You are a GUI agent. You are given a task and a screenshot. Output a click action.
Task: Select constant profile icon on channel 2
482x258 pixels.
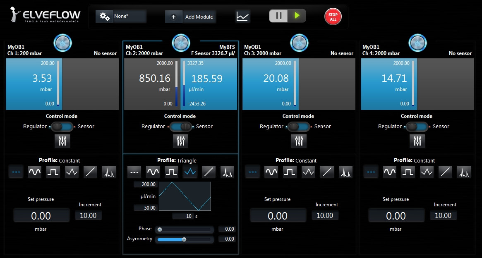click(134, 172)
